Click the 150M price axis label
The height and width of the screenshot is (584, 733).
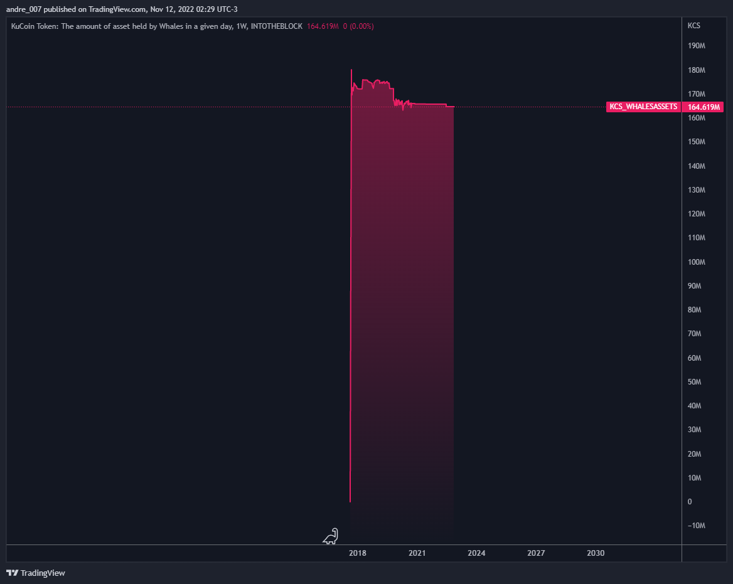(697, 142)
